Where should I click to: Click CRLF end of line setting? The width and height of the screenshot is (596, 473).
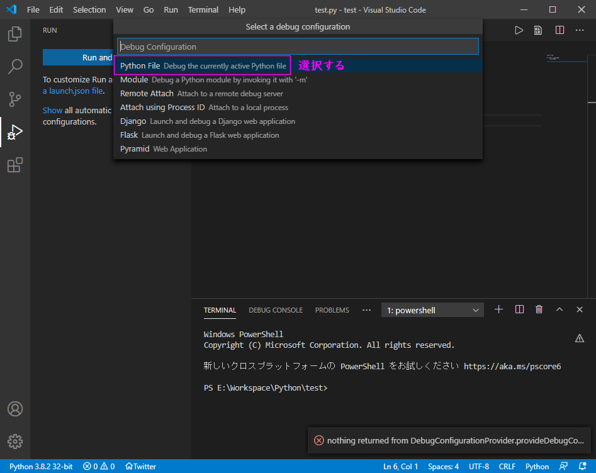click(507, 466)
